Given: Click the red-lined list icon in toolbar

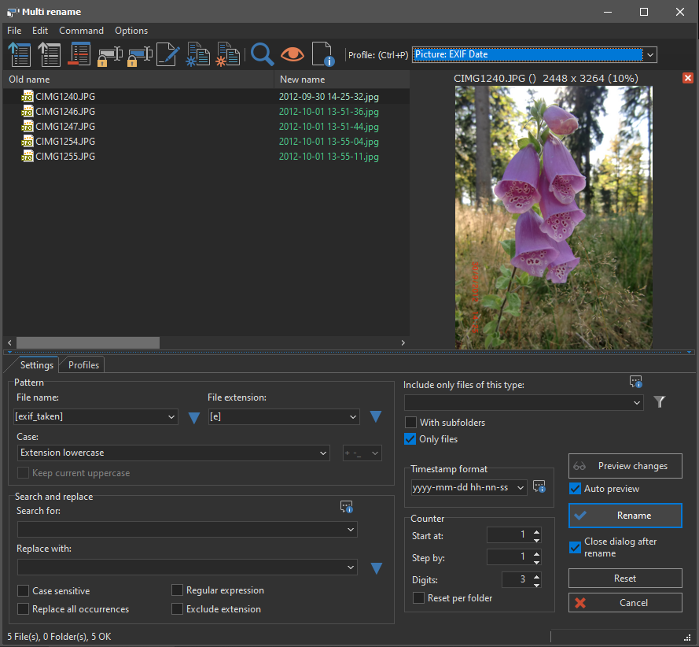Looking at the screenshot, I should (79, 54).
